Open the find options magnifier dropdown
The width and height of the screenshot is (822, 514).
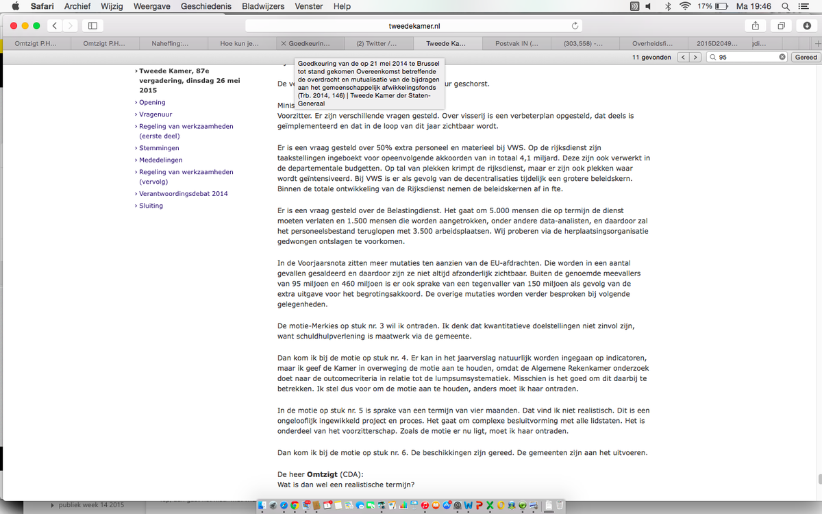[x=713, y=57]
